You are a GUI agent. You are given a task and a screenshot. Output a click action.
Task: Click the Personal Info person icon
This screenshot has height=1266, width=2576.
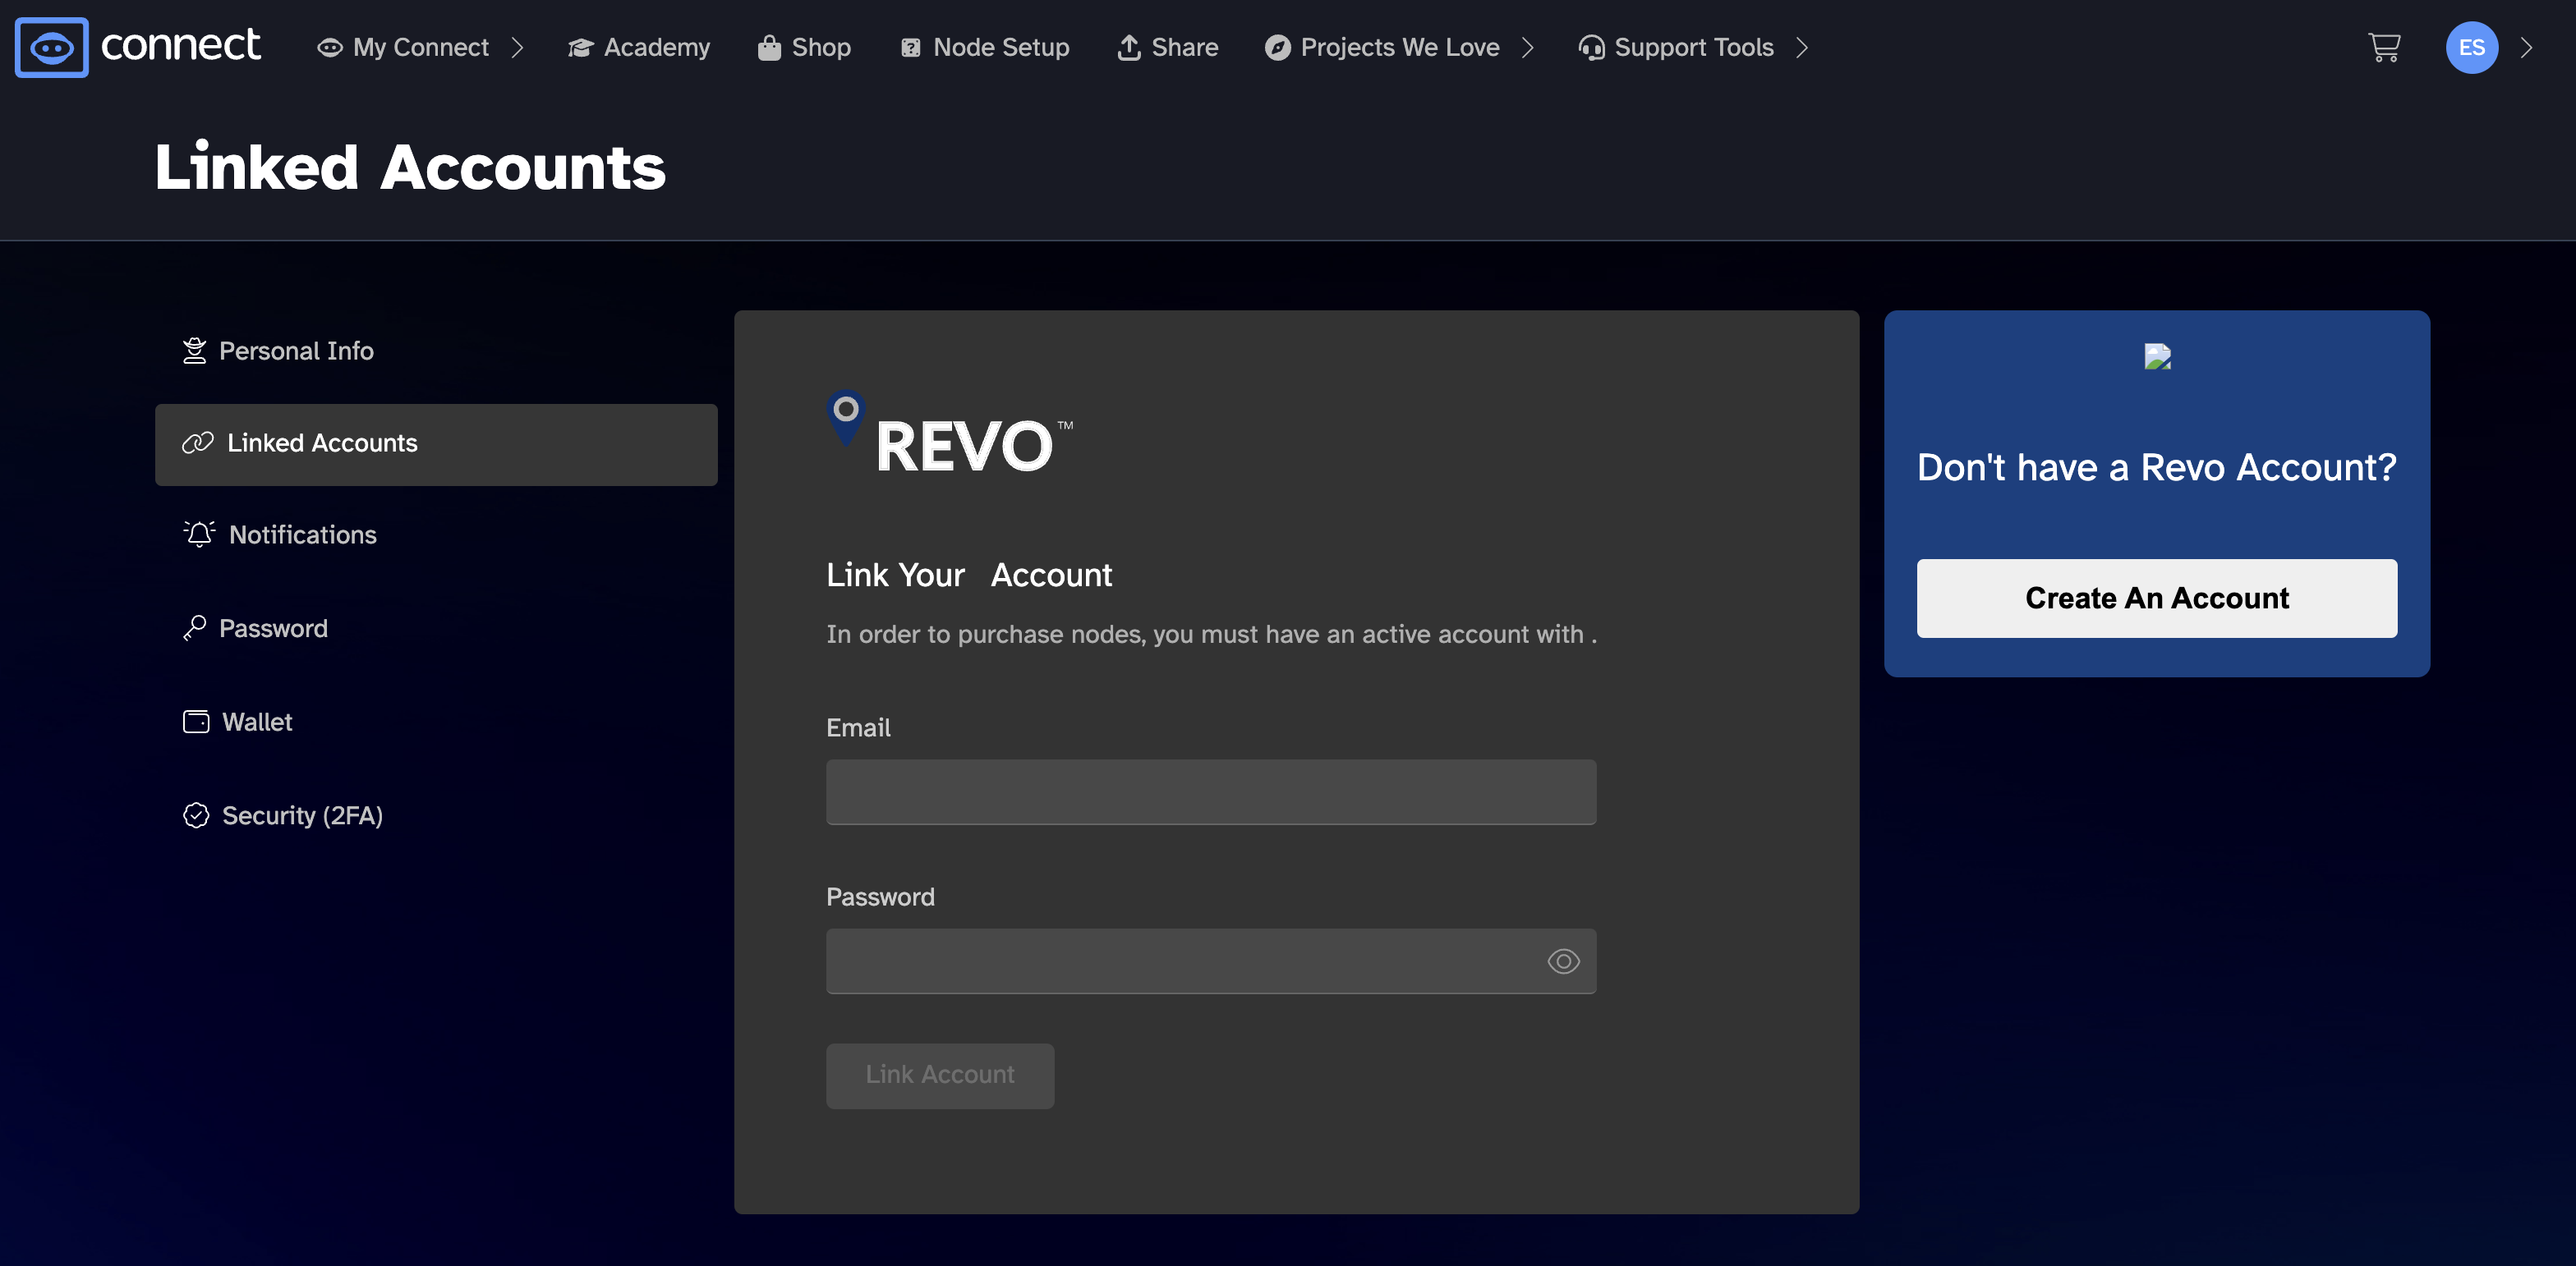(x=194, y=351)
